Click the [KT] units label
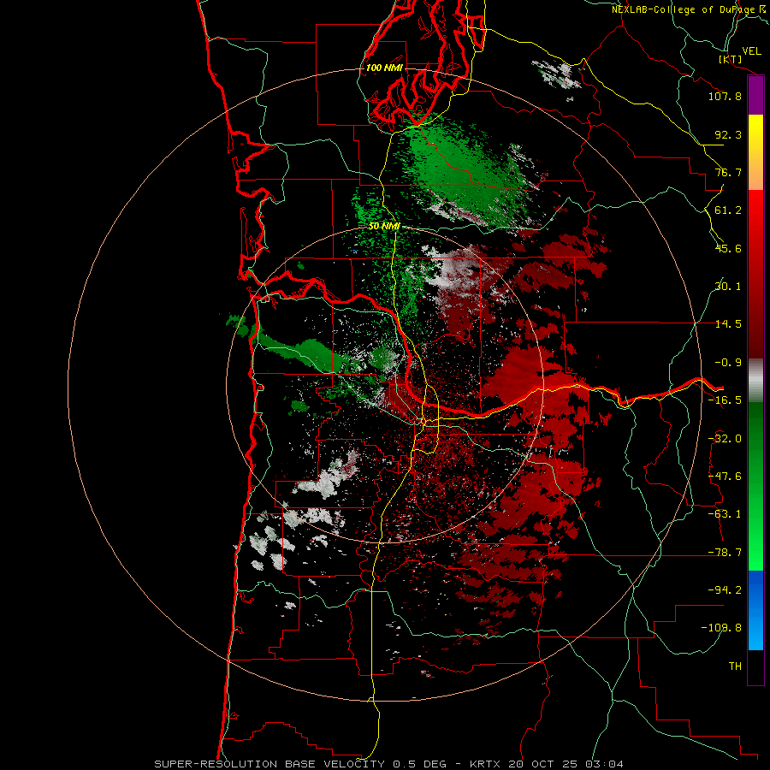 731,59
